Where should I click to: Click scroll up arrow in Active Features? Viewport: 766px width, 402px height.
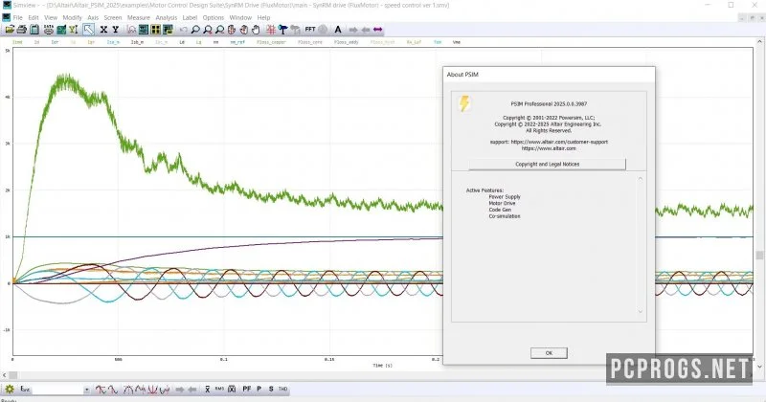[x=641, y=179]
